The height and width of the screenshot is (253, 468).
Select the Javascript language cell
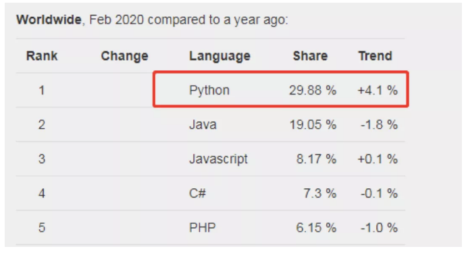point(218,159)
